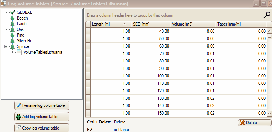272x132 pixels.
Task: Click the tree icon beside Spruce
Action: click(x=12, y=46)
